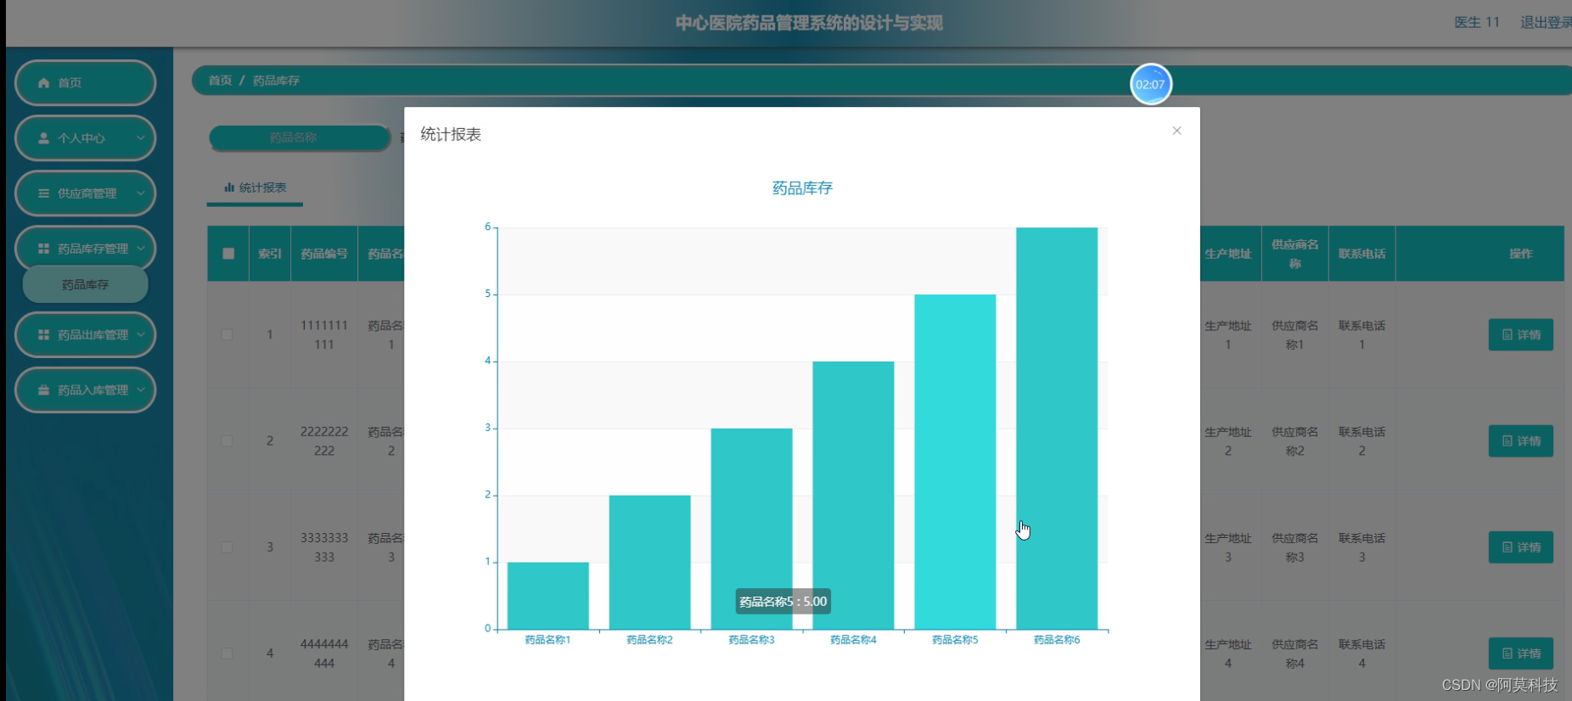Click the 药品名称3 bar in the chart
Viewport: 1572px width, 701px height.
[751, 529]
